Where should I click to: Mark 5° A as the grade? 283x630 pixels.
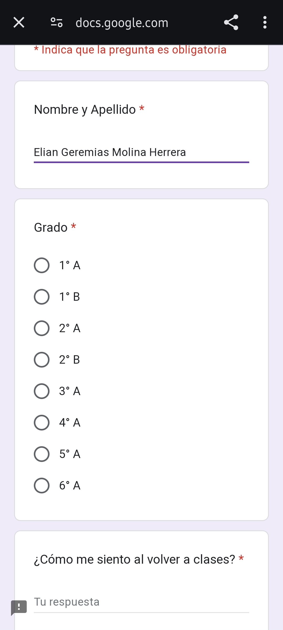pyautogui.click(x=42, y=454)
